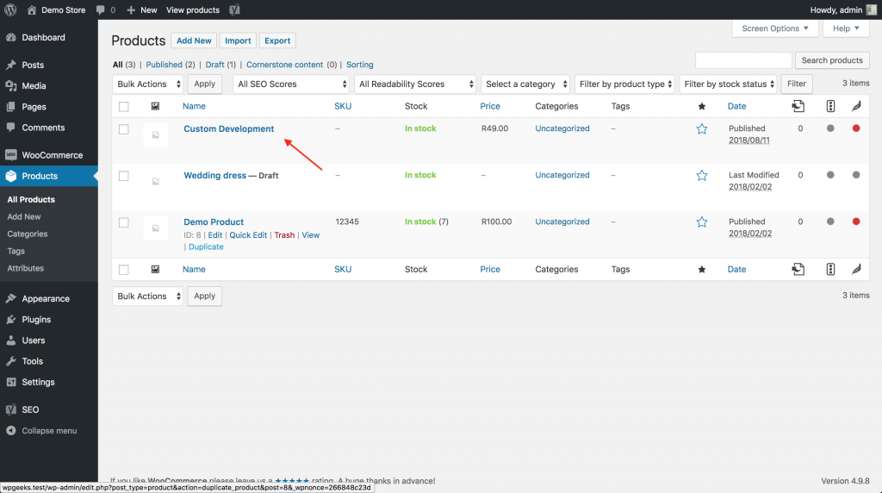This screenshot has width=882, height=493.
Task: Click the Yoast SEO icon in admin bar
Action: coord(234,9)
